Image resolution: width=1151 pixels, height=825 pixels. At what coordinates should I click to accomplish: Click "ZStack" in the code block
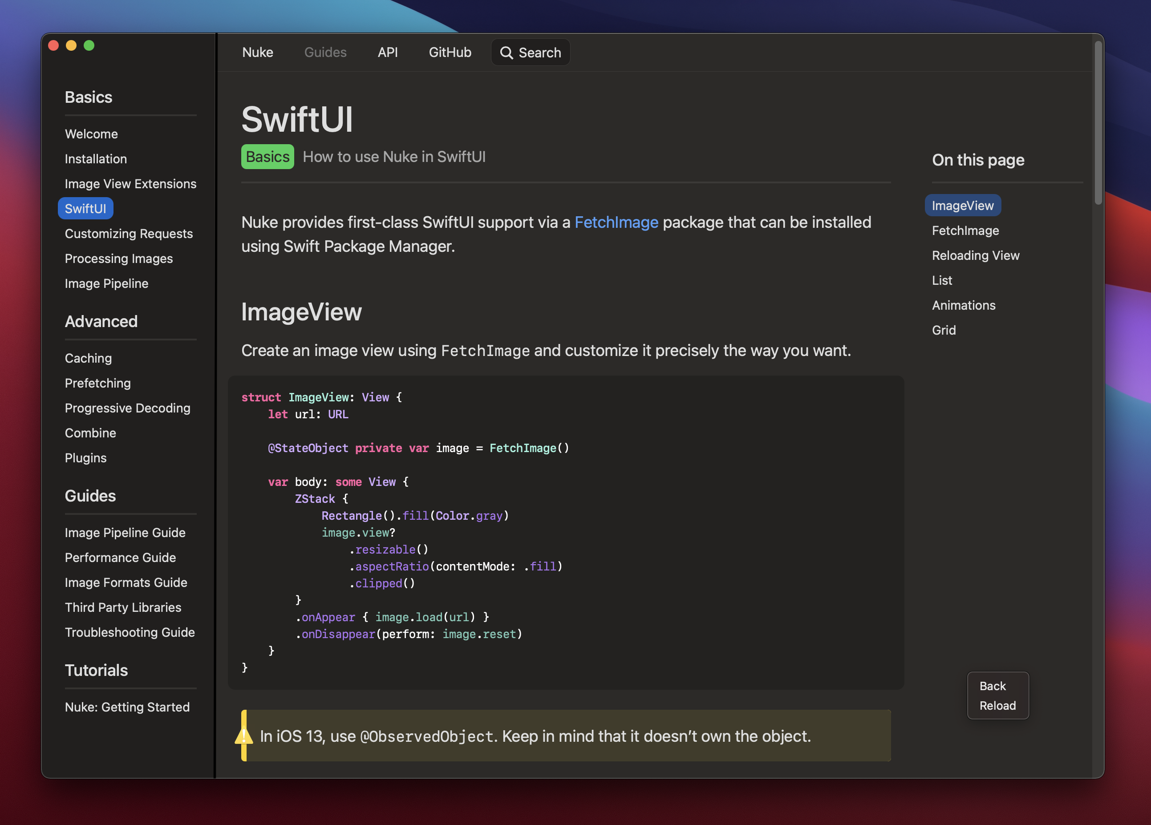[315, 499]
